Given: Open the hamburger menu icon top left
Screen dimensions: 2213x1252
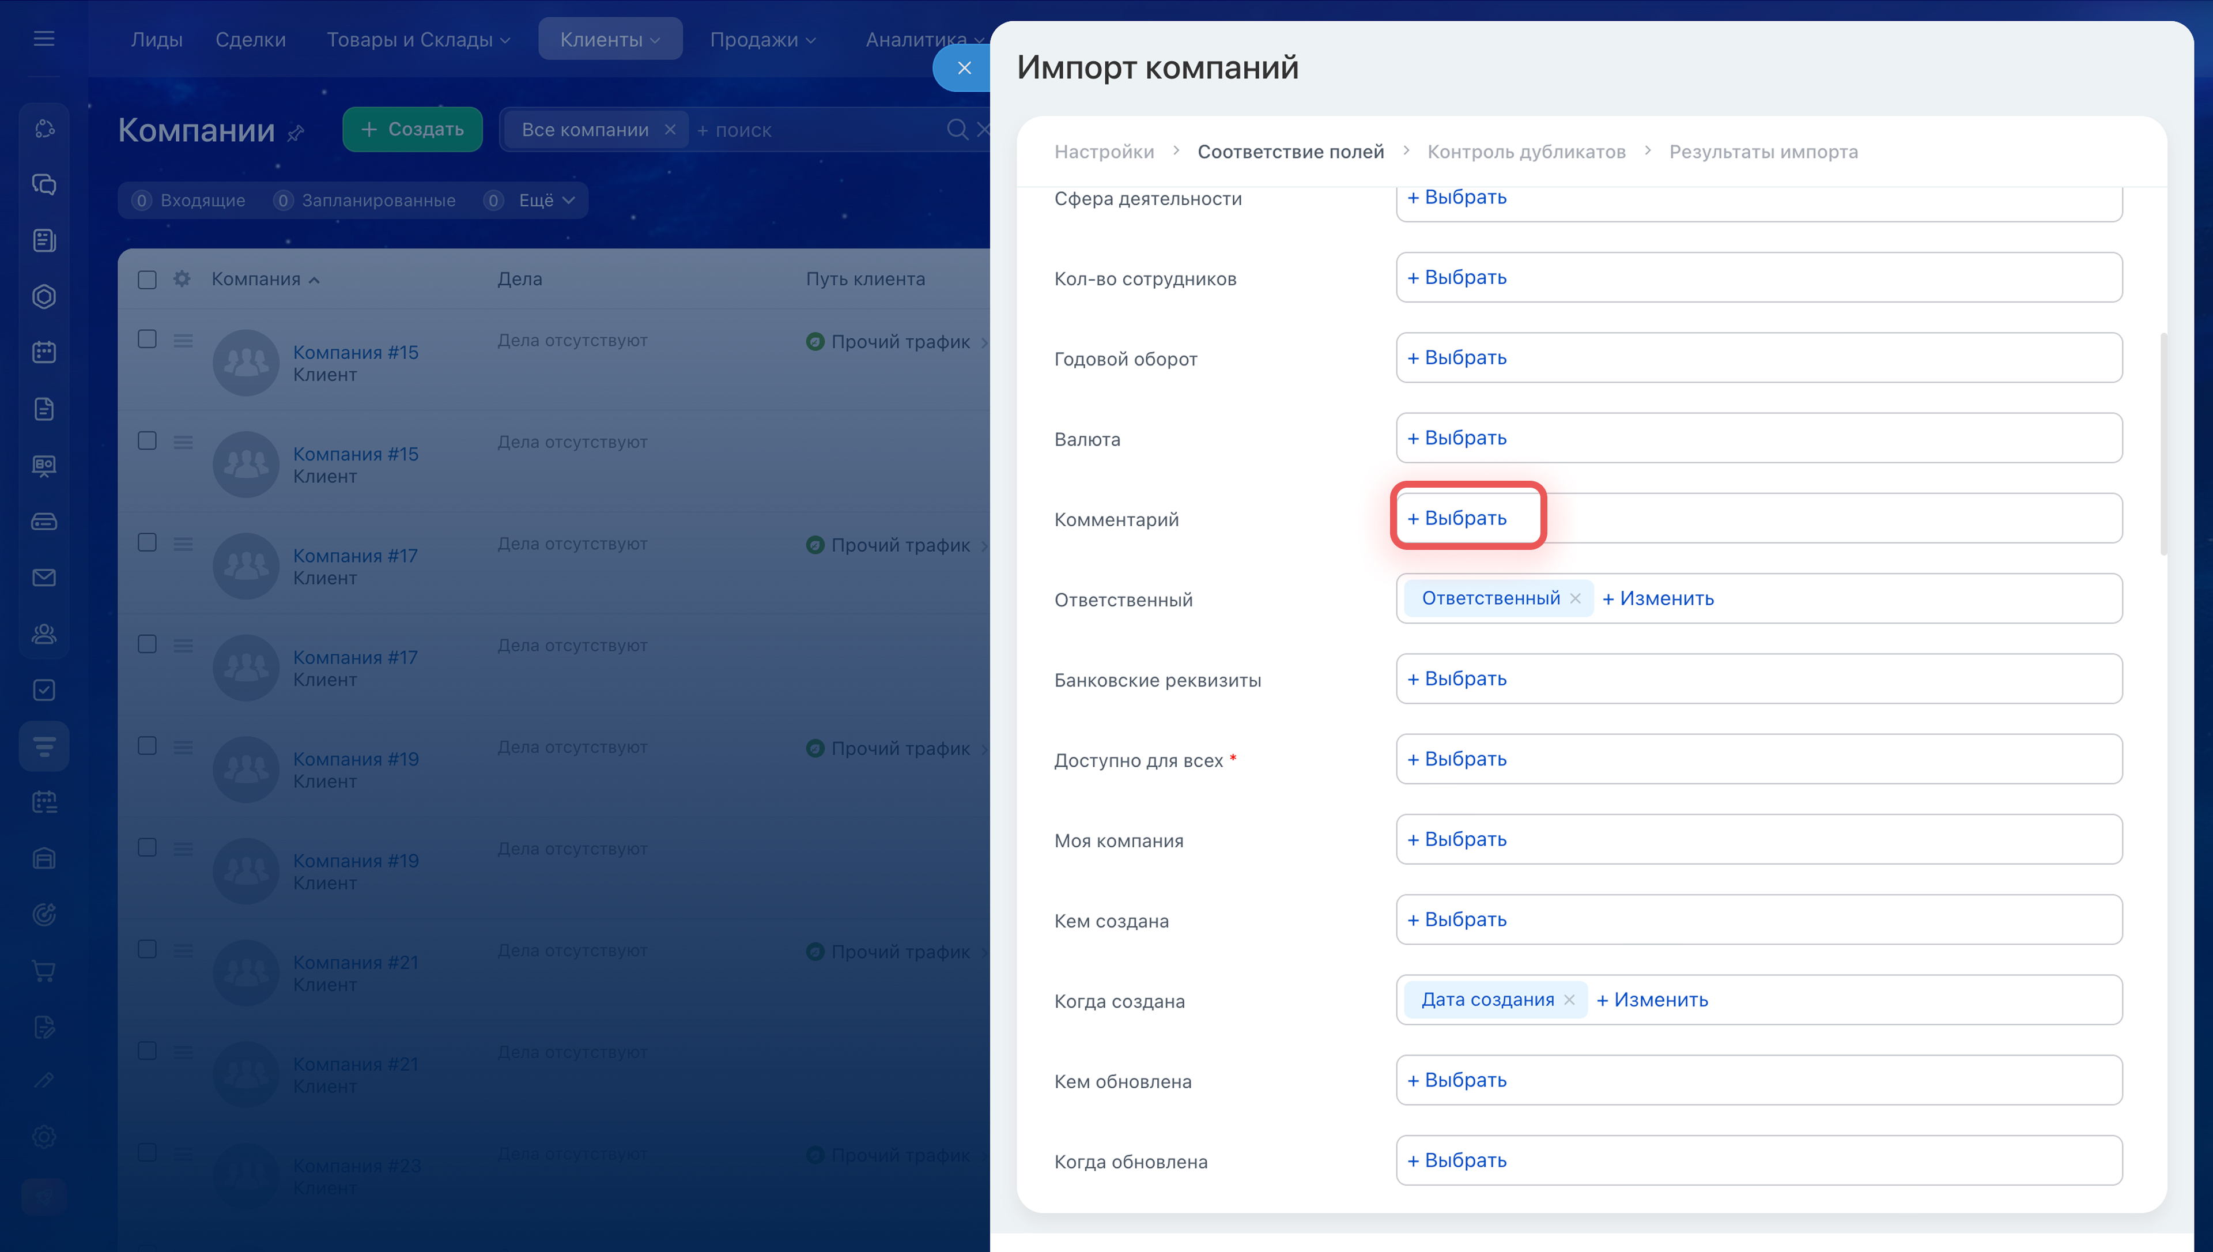Looking at the screenshot, I should point(44,39).
